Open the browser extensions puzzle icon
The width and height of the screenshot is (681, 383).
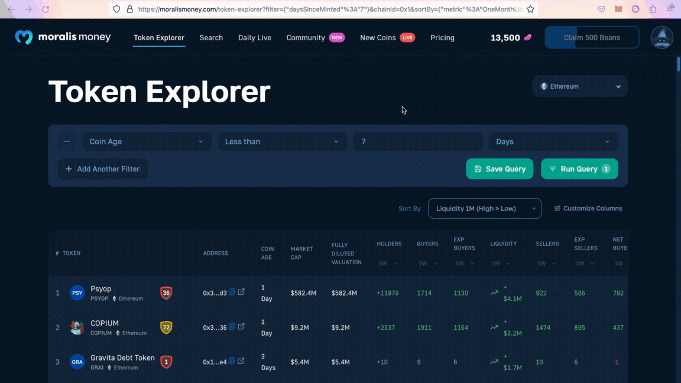click(x=653, y=9)
